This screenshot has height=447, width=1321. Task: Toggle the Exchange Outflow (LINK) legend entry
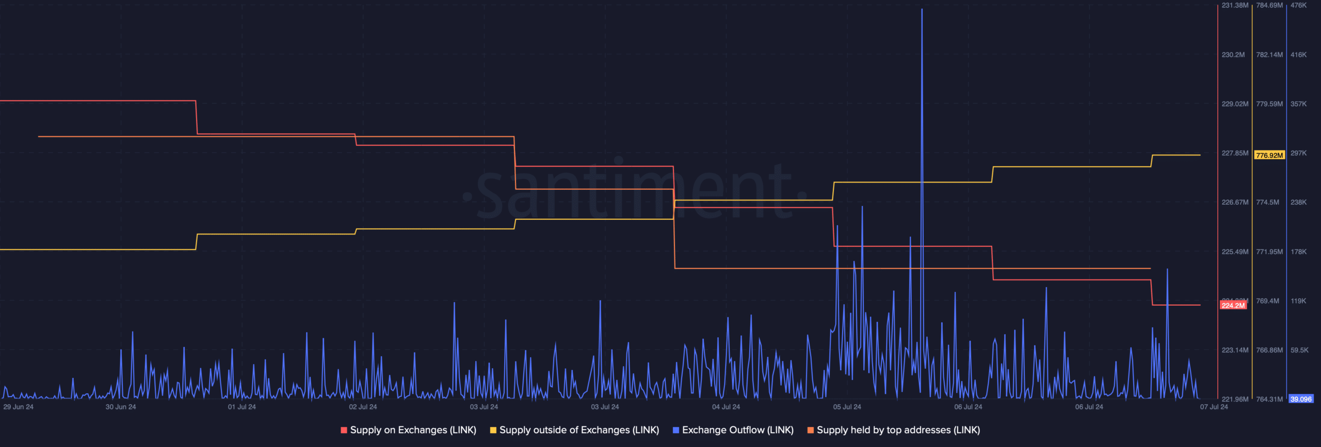click(733, 430)
